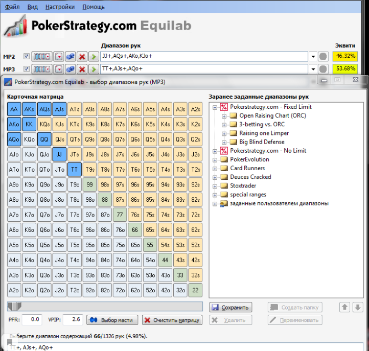Screen dimensions: 369x351
Task: Move selected range down with arrow button
Action: point(358,307)
